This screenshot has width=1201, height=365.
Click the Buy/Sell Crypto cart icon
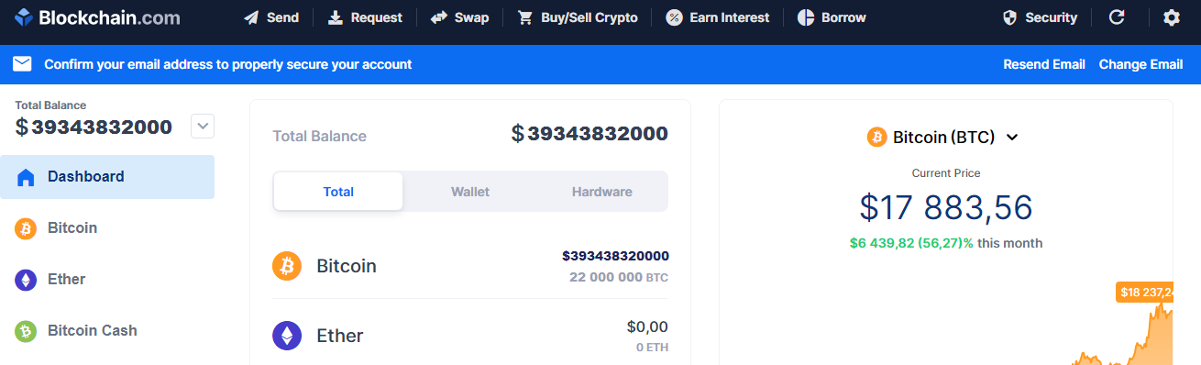tap(525, 17)
